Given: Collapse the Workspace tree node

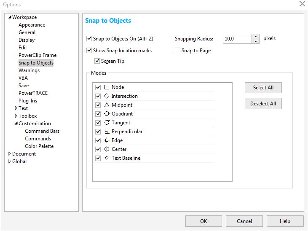Looking at the screenshot, I should point(10,17).
